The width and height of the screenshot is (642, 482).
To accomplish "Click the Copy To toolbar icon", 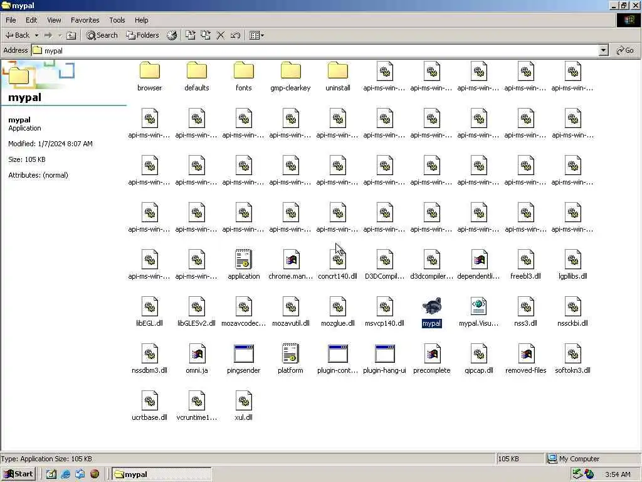I will [206, 35].
